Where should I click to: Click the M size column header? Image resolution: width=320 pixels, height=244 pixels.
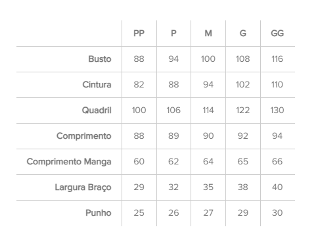coord(208,34)
